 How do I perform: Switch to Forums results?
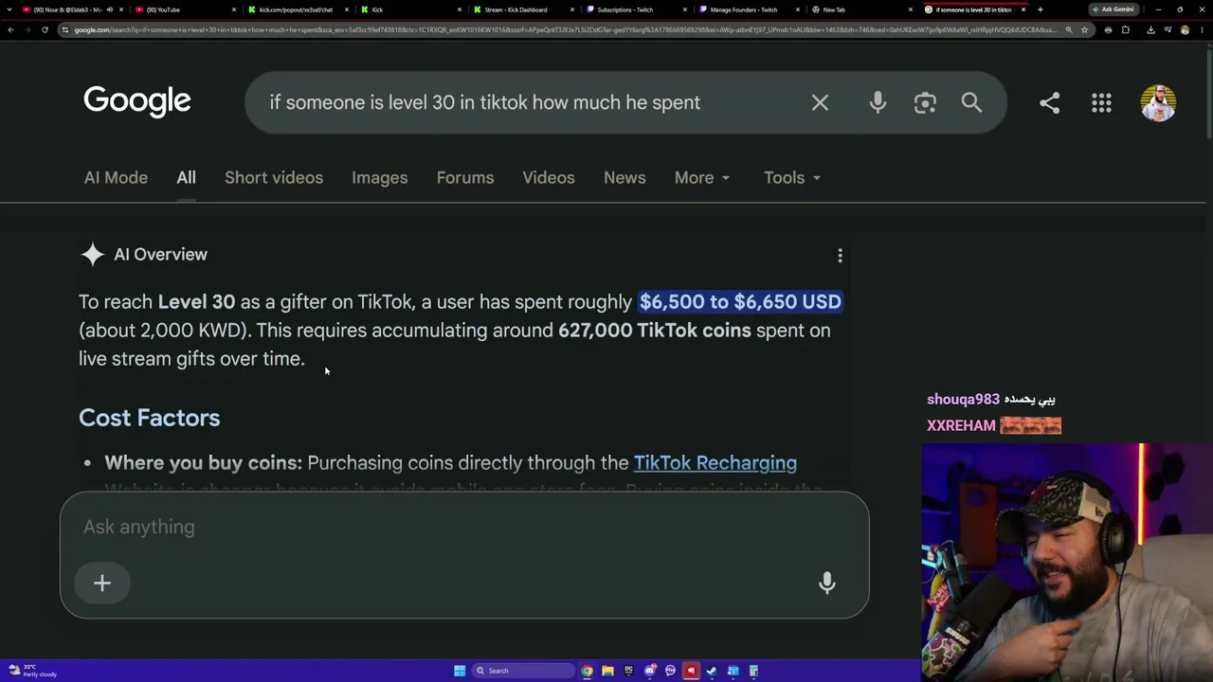point(465,177)
